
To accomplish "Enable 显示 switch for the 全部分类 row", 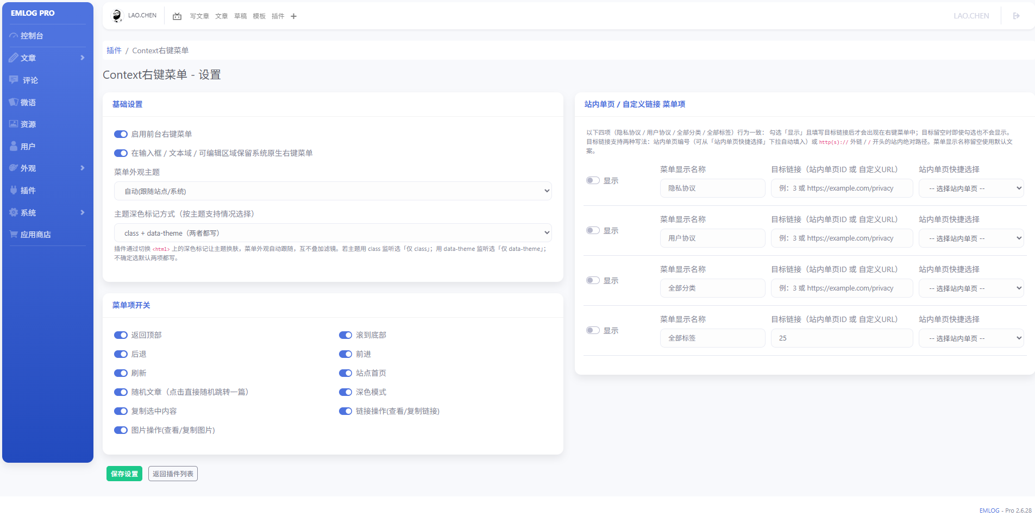I will click(x=593, y=280).
